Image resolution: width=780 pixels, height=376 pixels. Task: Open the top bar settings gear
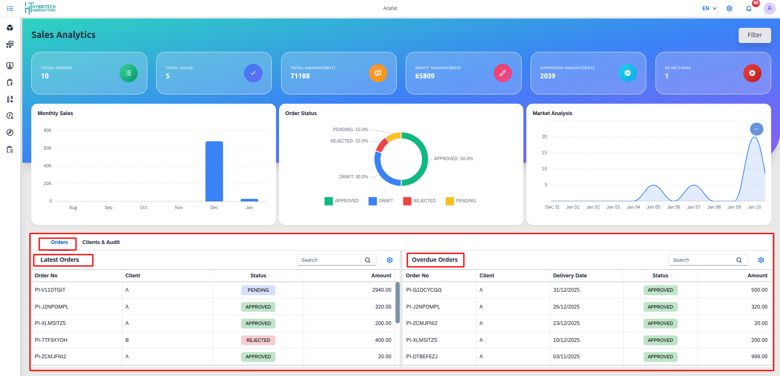click(729, 8)
